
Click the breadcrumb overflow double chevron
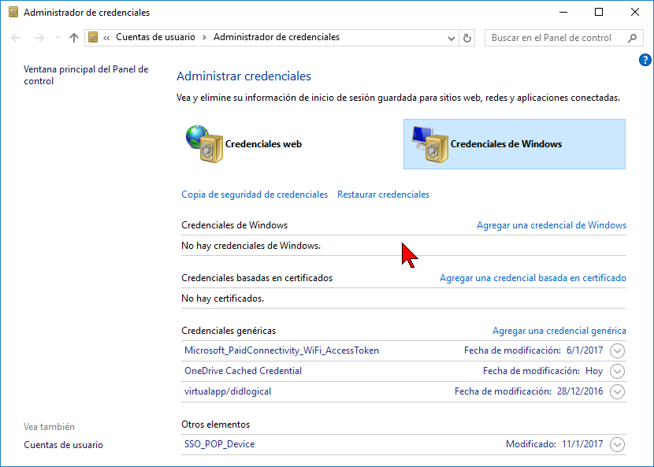(106, 38)
